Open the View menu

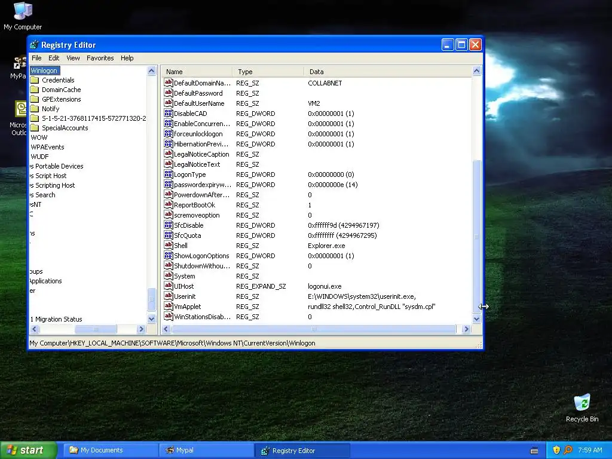[x=73, y=58]
